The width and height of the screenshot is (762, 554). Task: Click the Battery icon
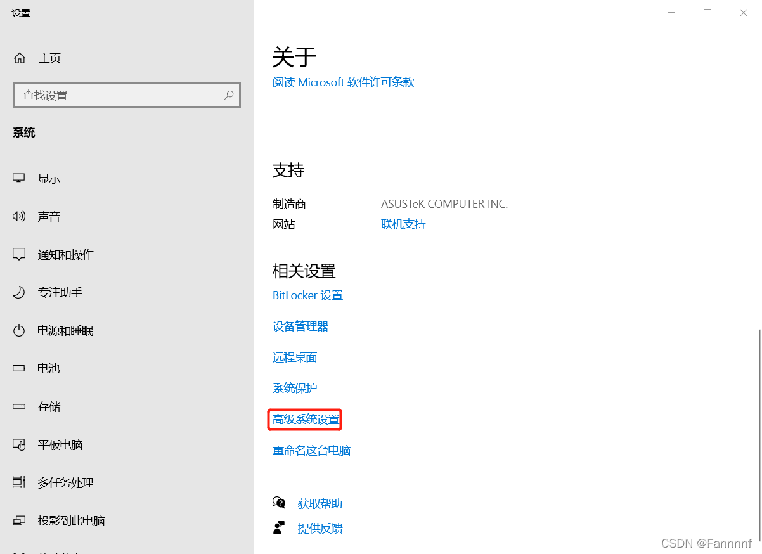pos(19,368)
